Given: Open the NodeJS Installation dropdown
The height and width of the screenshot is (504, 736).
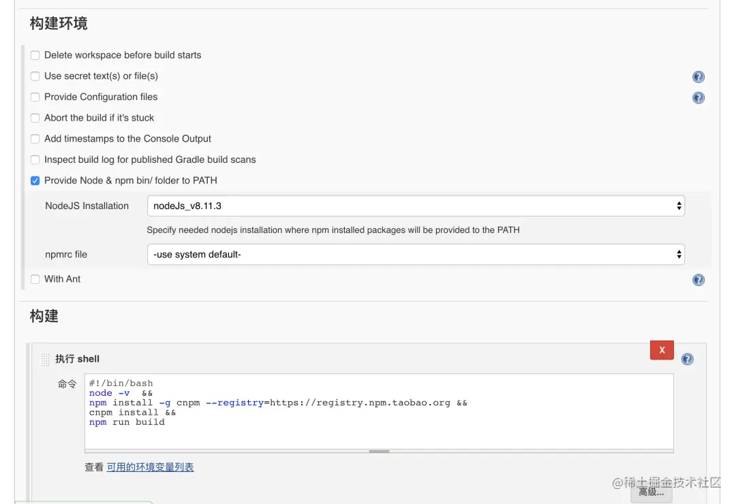Looking at the screenshot, I should pos(416,206).
